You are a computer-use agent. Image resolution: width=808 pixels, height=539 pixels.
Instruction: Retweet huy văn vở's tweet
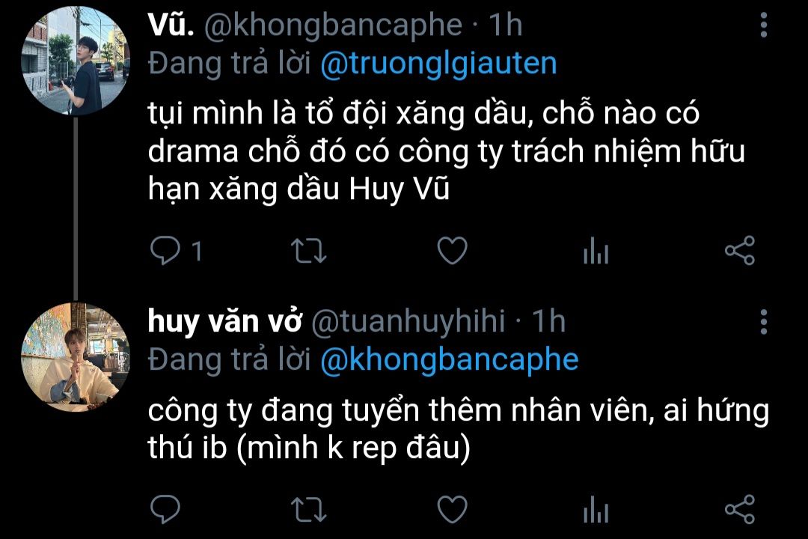point(309,509)
